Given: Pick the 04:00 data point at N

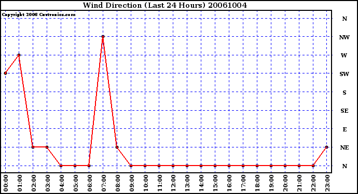Looking at the screenshot, I should pos(61,166).
